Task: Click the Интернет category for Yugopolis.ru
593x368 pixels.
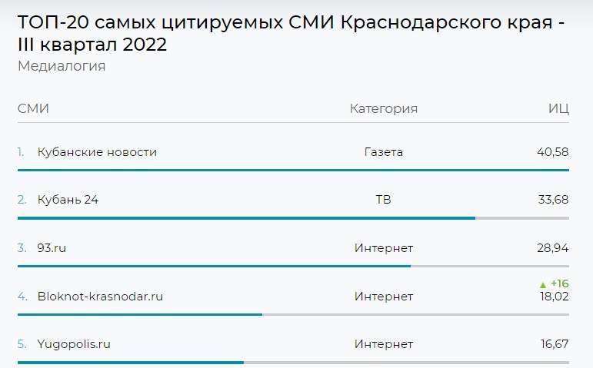Action: tap(383, 344)
